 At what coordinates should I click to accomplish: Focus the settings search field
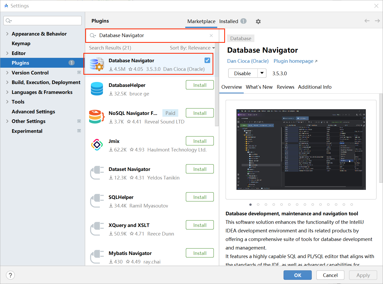43,21
